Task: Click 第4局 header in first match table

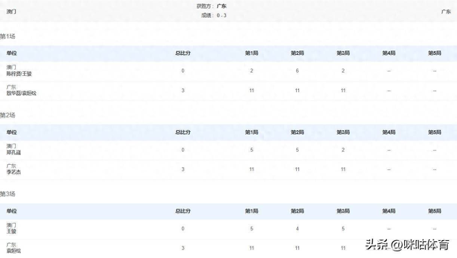Action: 389,53
